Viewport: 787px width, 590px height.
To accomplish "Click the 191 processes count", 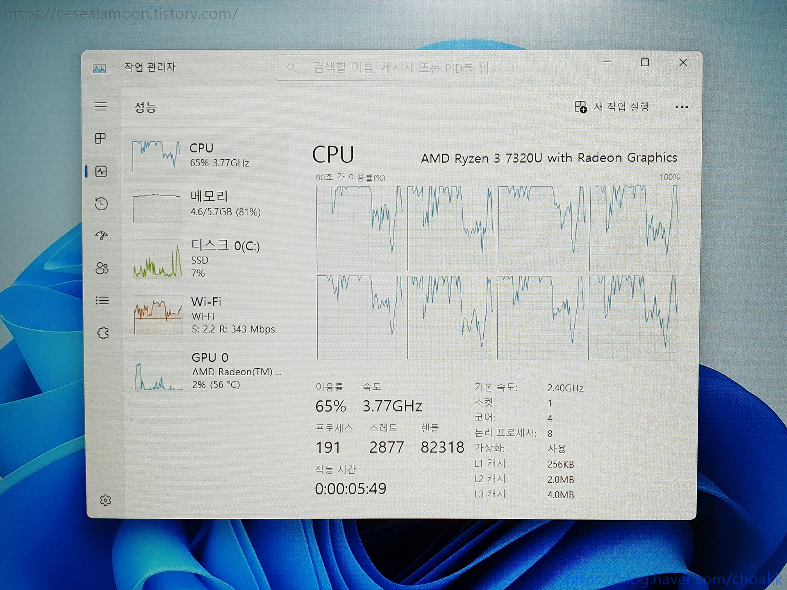I will tap(328, 447).
